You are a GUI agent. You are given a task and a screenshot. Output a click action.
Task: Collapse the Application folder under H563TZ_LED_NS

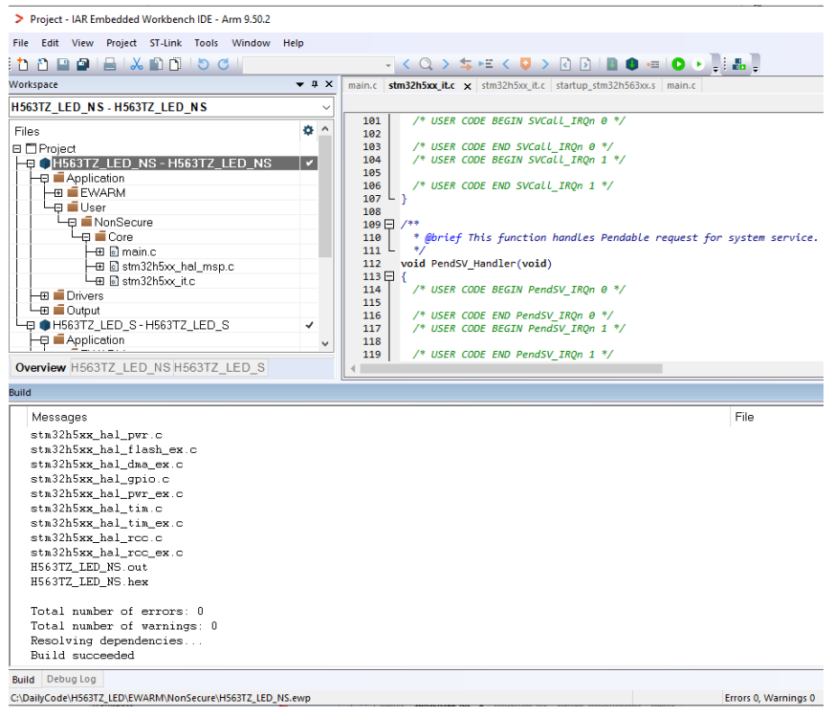45,179
